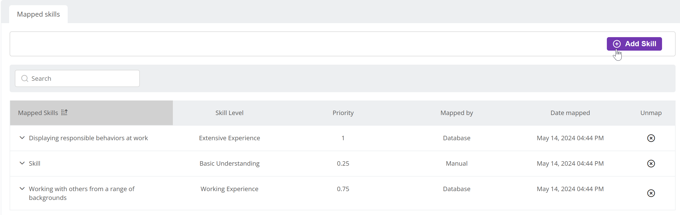Click Basic Understanding skill level cell
This screenshot has width=680, height=215.
(229, 164)
